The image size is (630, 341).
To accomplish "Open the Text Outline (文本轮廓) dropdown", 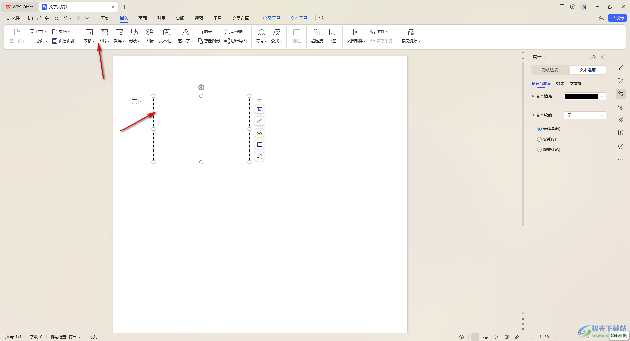I will point(585,115).
